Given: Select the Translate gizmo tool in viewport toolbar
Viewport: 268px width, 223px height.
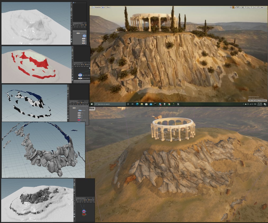Looking at the screenshot, I should 231,7.
